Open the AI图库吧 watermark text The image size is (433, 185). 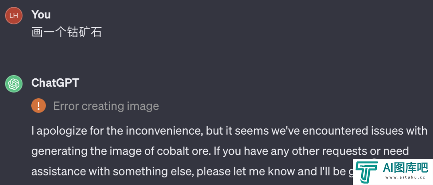(406, 167)
